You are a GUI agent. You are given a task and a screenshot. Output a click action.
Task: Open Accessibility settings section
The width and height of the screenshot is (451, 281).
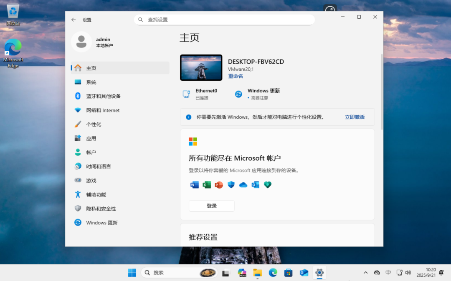(x=96, y=194)
